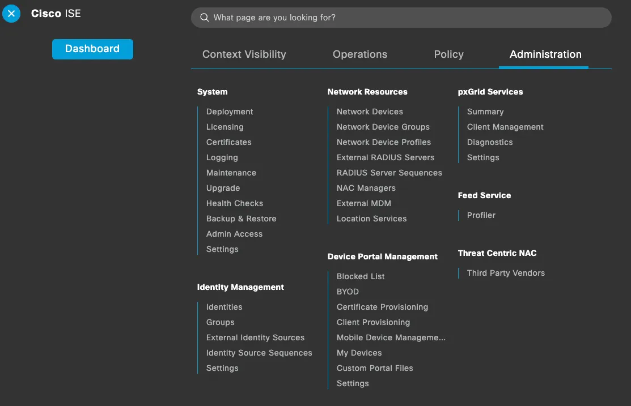
Task: Open pxGrid Services Diagnostics
Action: pos(489,142)
